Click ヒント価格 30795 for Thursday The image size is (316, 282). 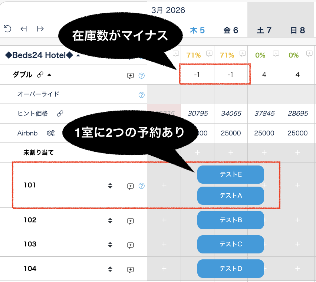pos(197,114)
